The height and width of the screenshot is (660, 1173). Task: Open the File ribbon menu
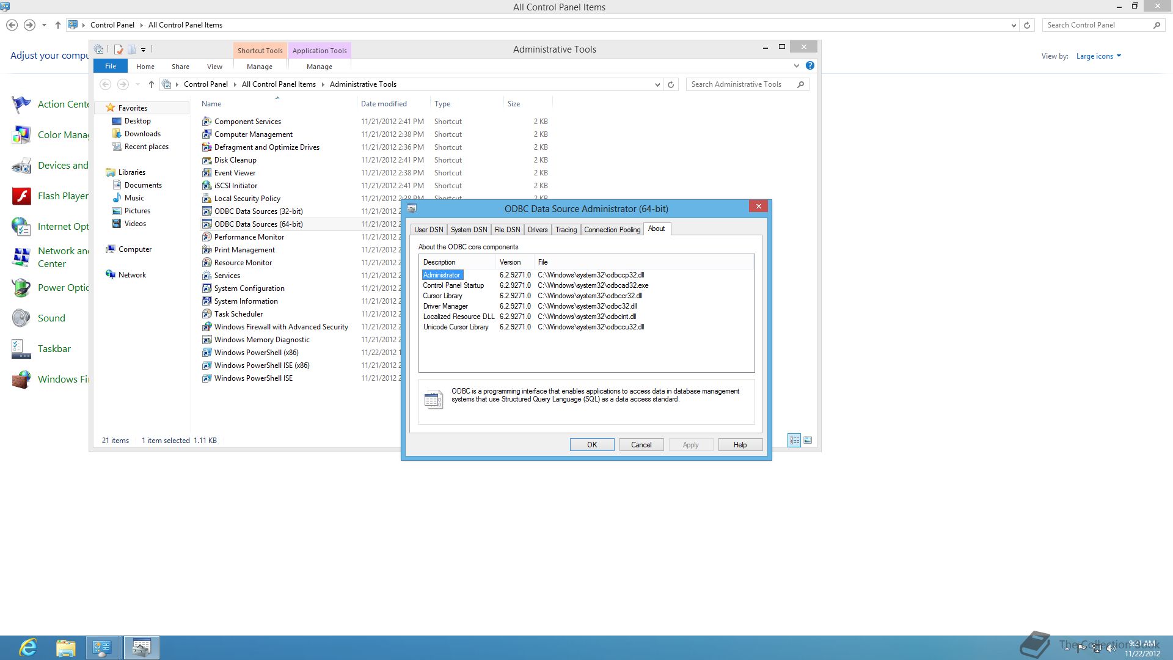pos(111,66)
